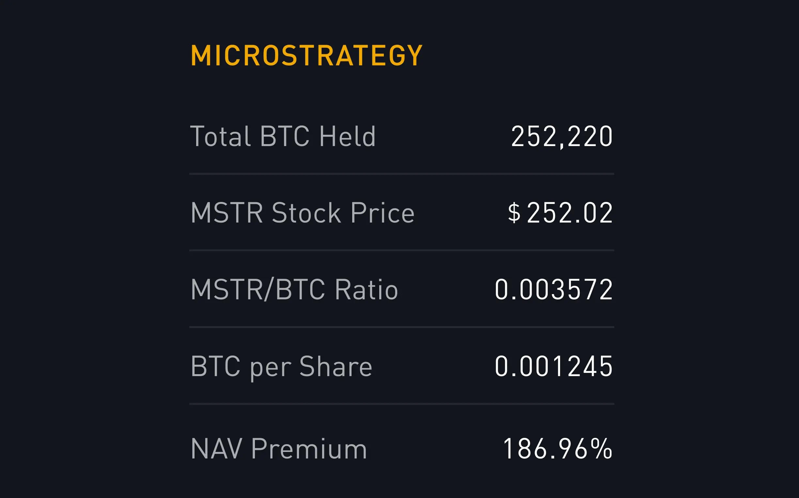This screenshot has width=799, height=498.
Task: Click the 252,220 BTC held value
Action: click(x=562, y=137)
